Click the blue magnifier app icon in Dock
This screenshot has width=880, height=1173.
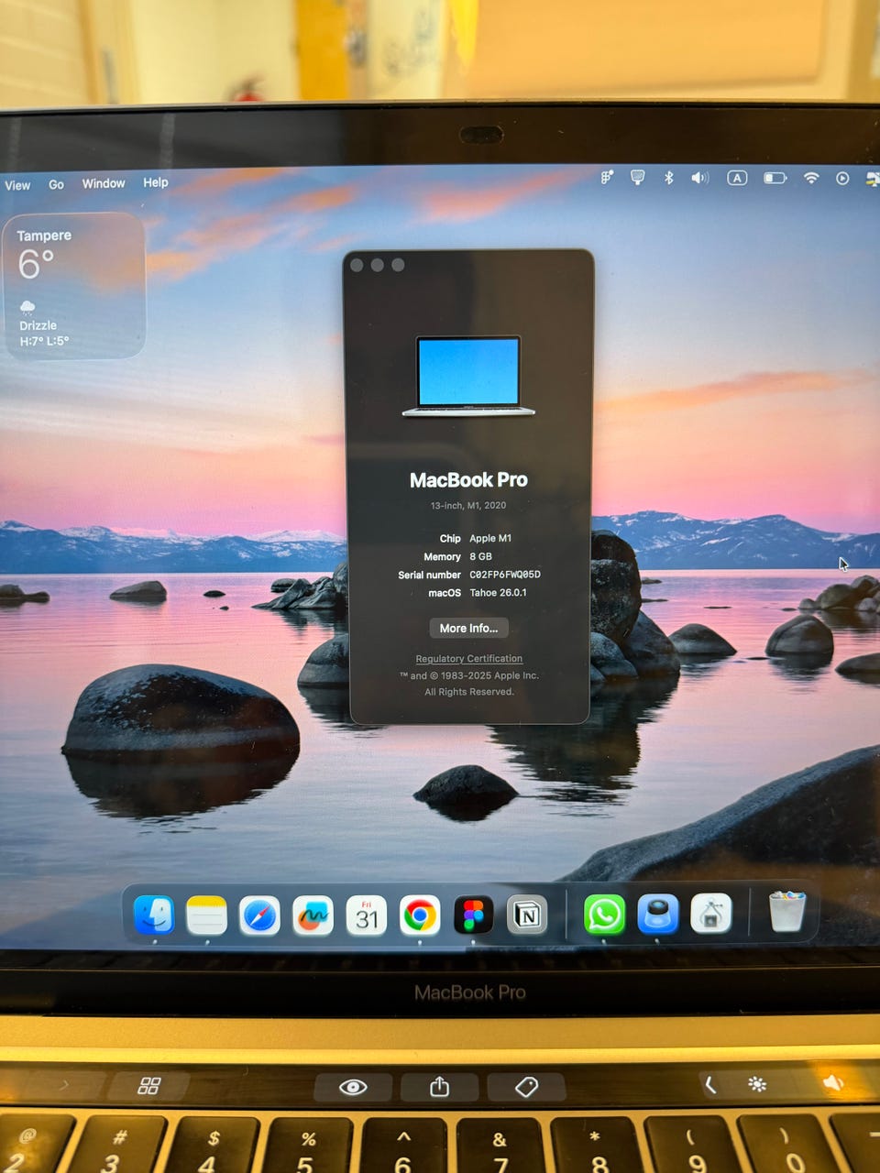point(657,915)
